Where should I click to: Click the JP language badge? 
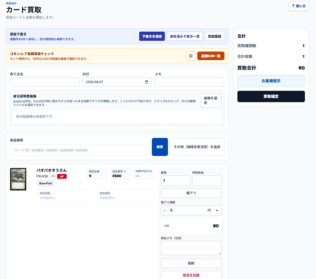62,176
